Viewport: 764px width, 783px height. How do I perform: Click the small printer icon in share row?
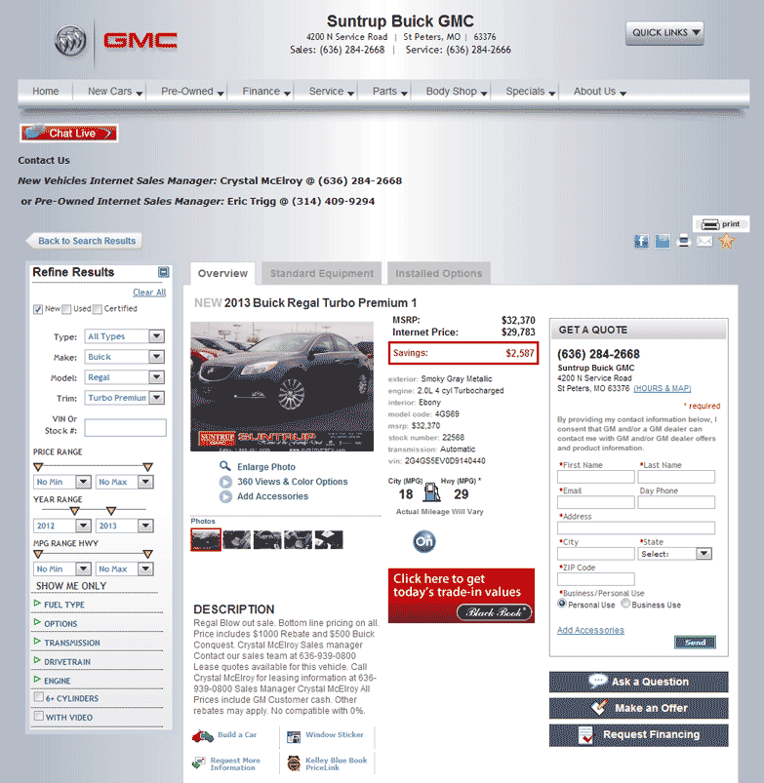[683, 242]
